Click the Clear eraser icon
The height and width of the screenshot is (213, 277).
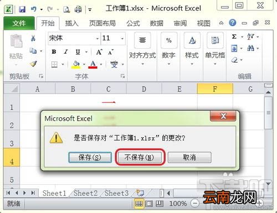click(234, 60)
